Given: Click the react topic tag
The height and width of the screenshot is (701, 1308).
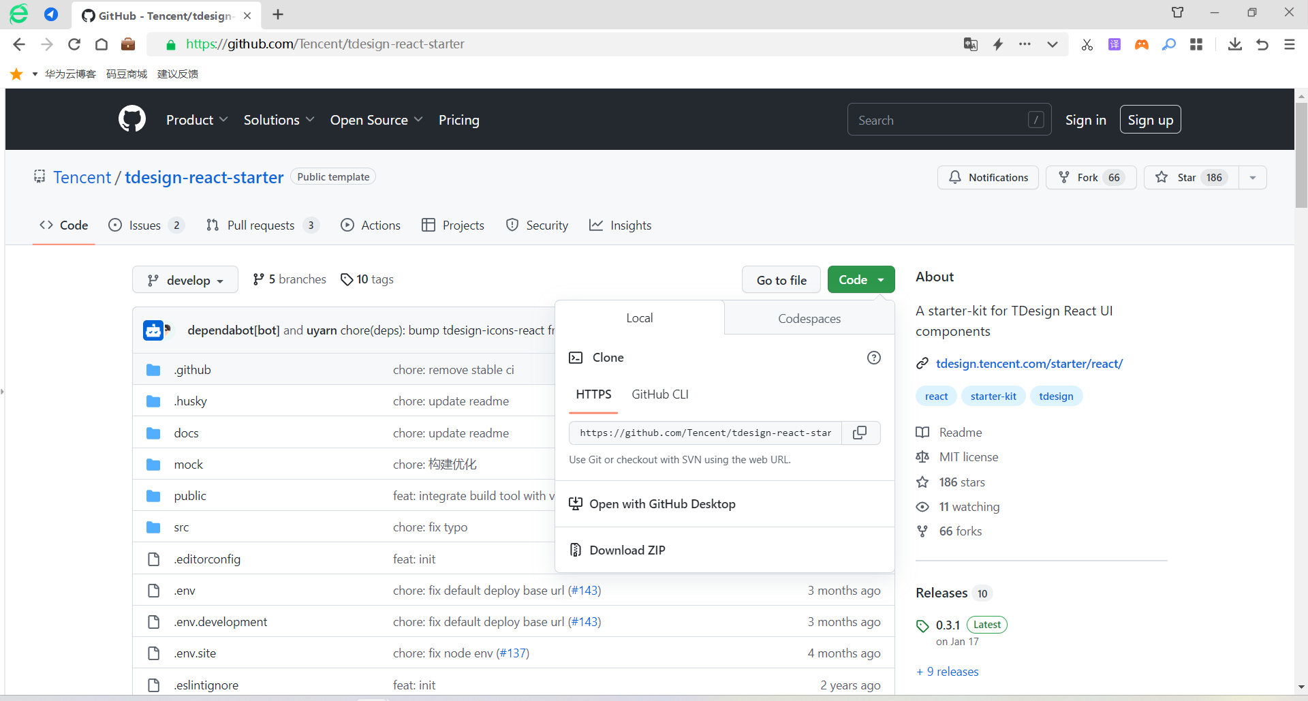Looking at the screenshot, I should [x=937, y=396].
